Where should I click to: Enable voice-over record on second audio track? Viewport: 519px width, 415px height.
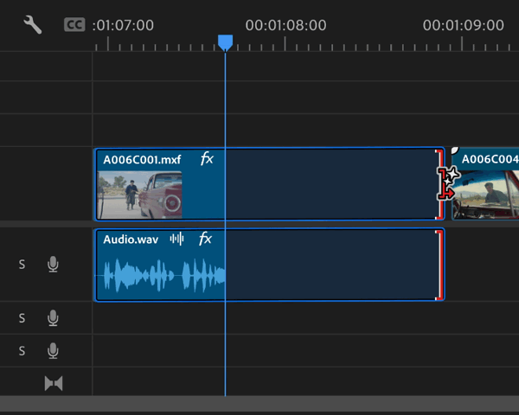53,318
